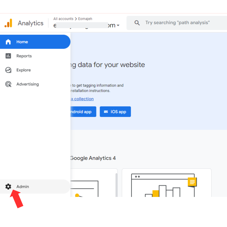Screen dimensions: 227x227
Task: Open the Home menu item
Action: (35, 42)
